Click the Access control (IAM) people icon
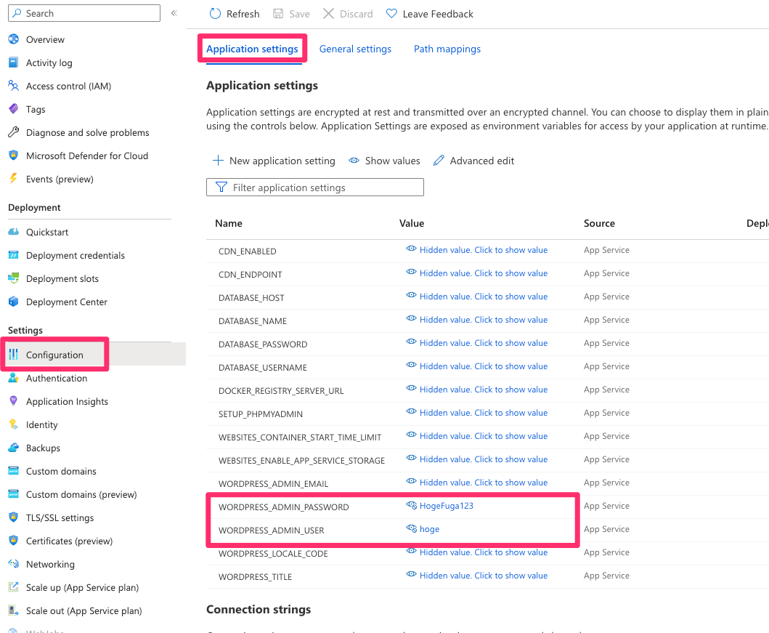The image size is (769, 633). coord(13,86)
